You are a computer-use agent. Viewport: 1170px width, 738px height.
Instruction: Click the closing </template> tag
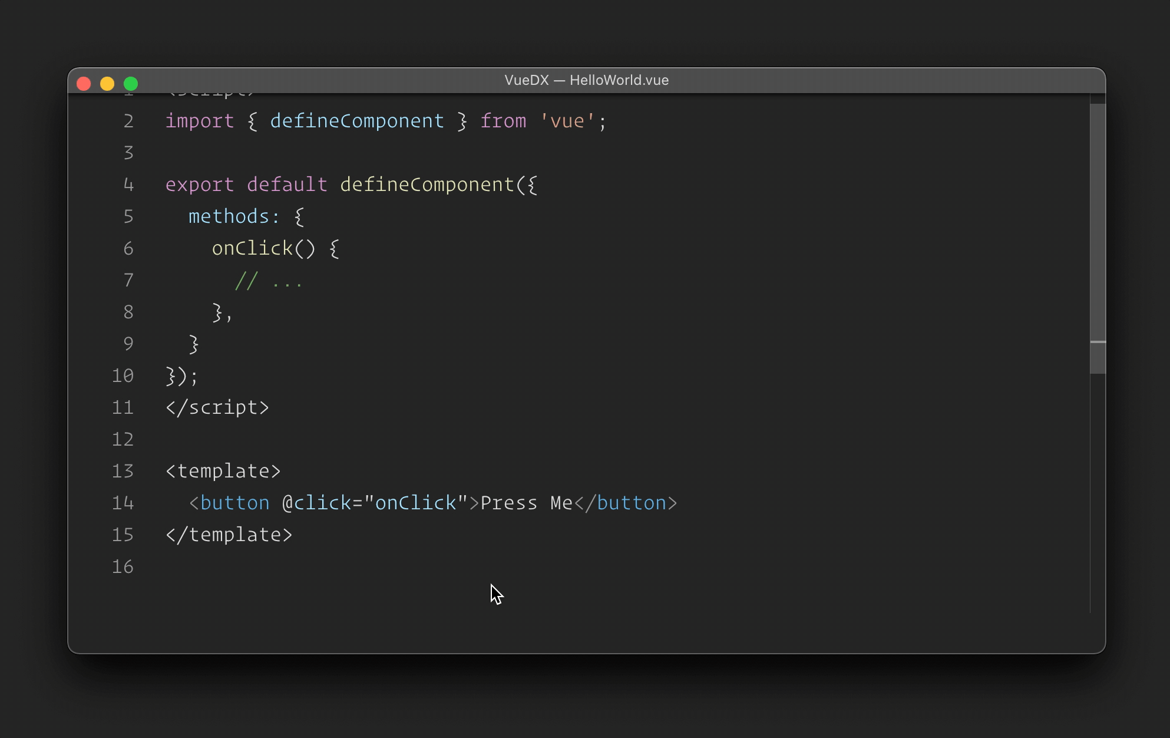click(x=229, y=535)
